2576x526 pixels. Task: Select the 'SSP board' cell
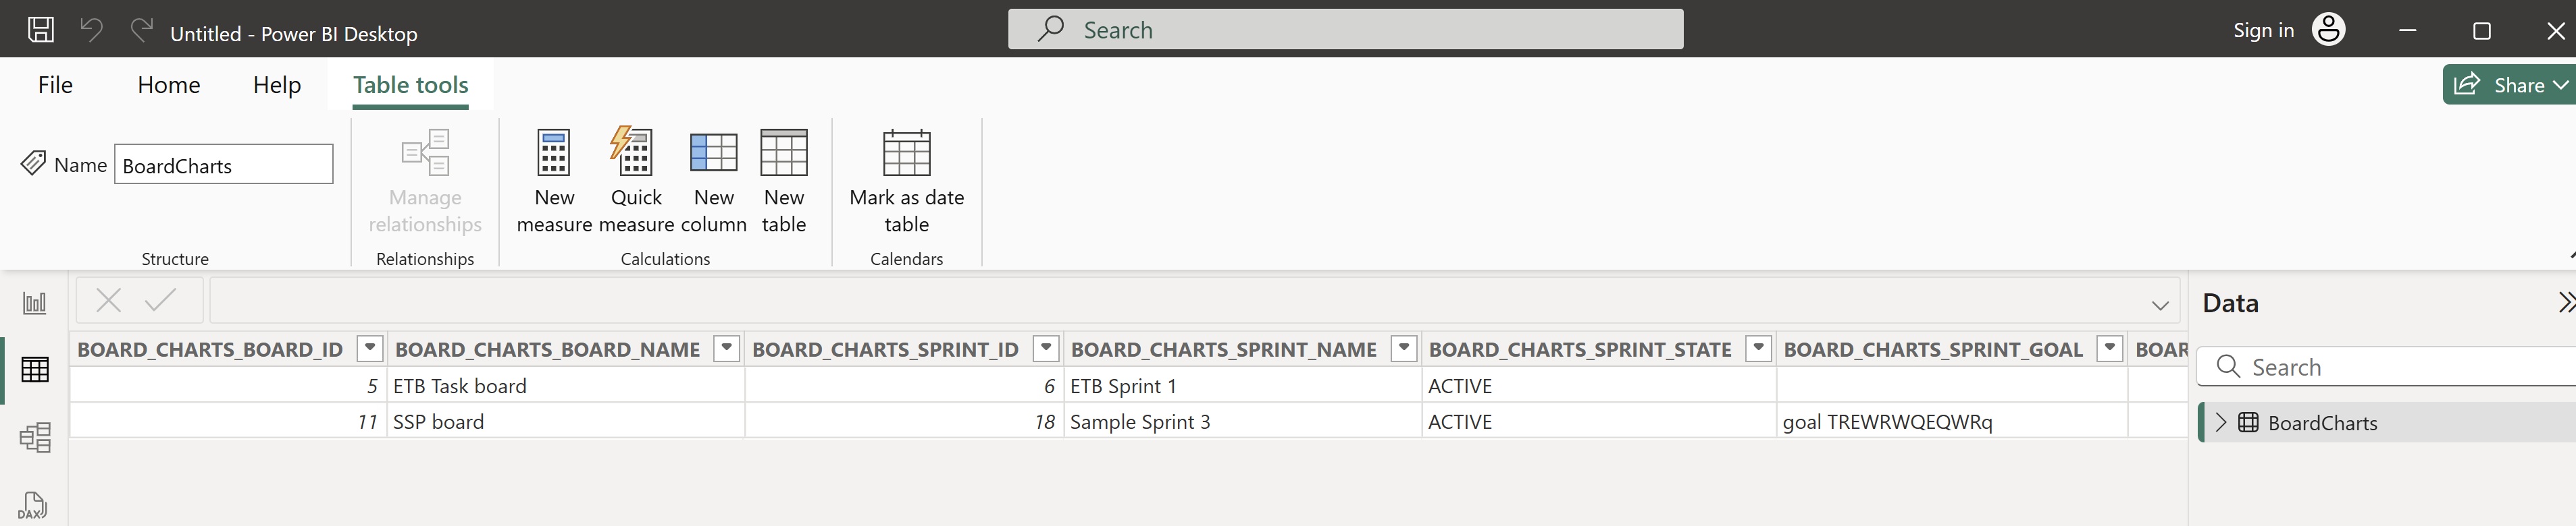[x=566, y=421]
